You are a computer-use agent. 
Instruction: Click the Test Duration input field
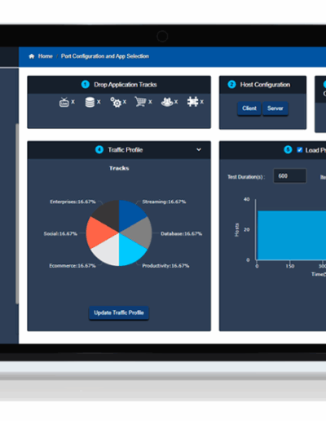click(290, 176)
